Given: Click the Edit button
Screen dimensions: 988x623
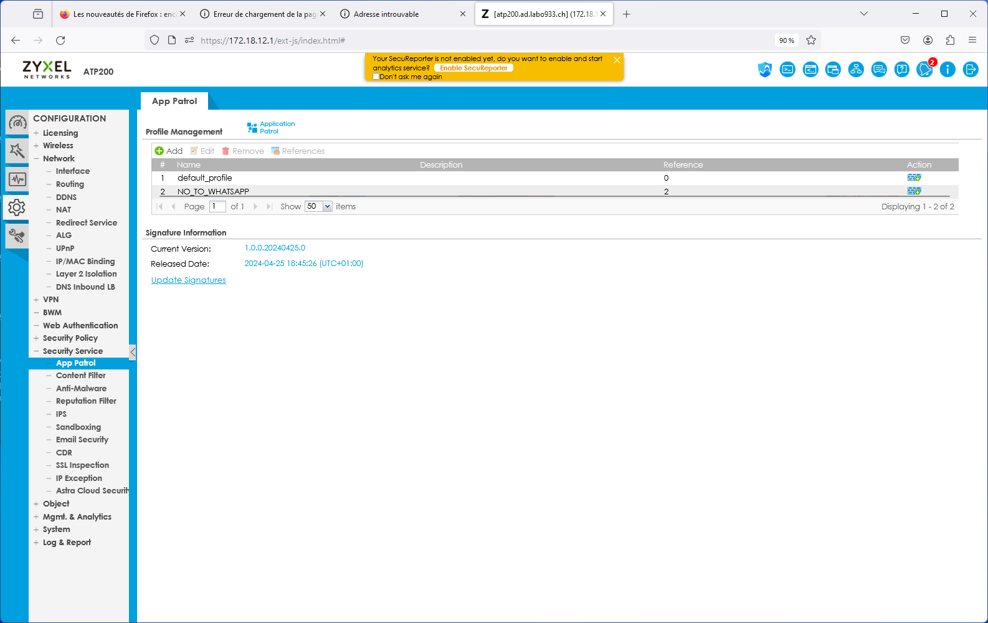Looking at the screenshot, I should [202, 151].
